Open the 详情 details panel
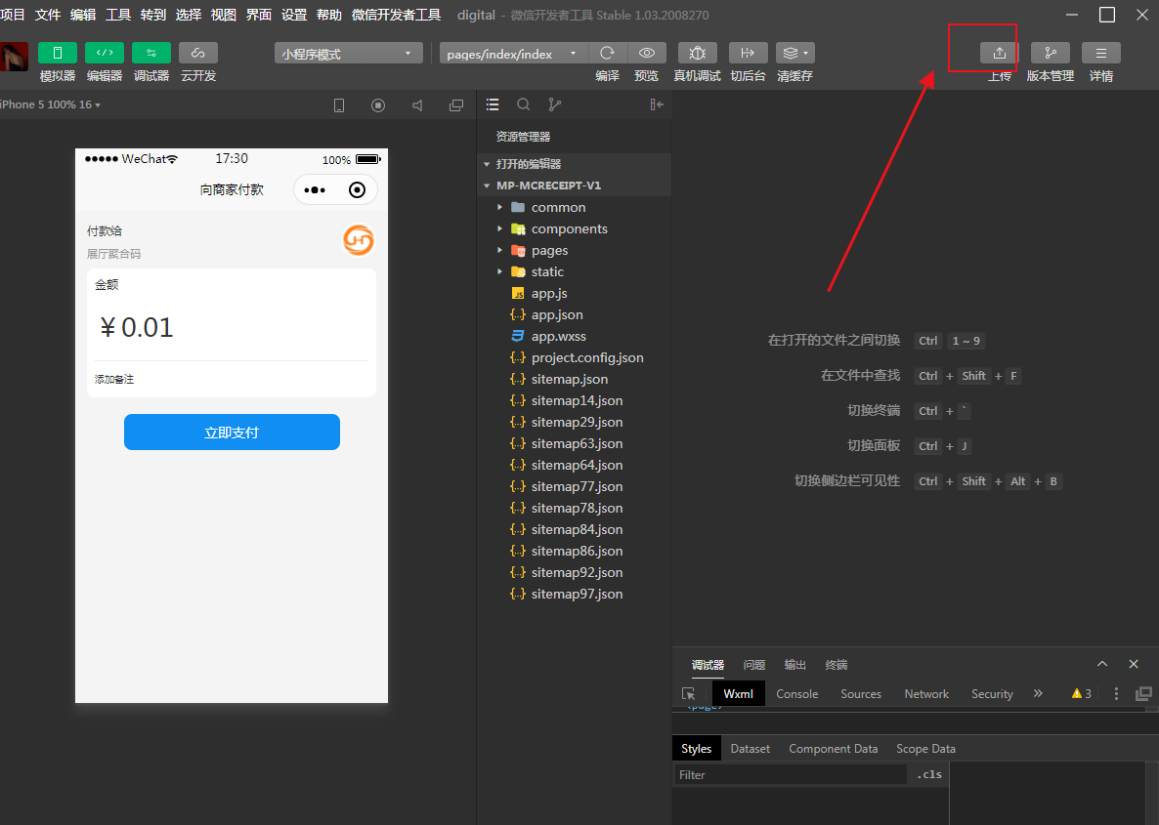1159x825 pixels. (x=1101, y=53)
